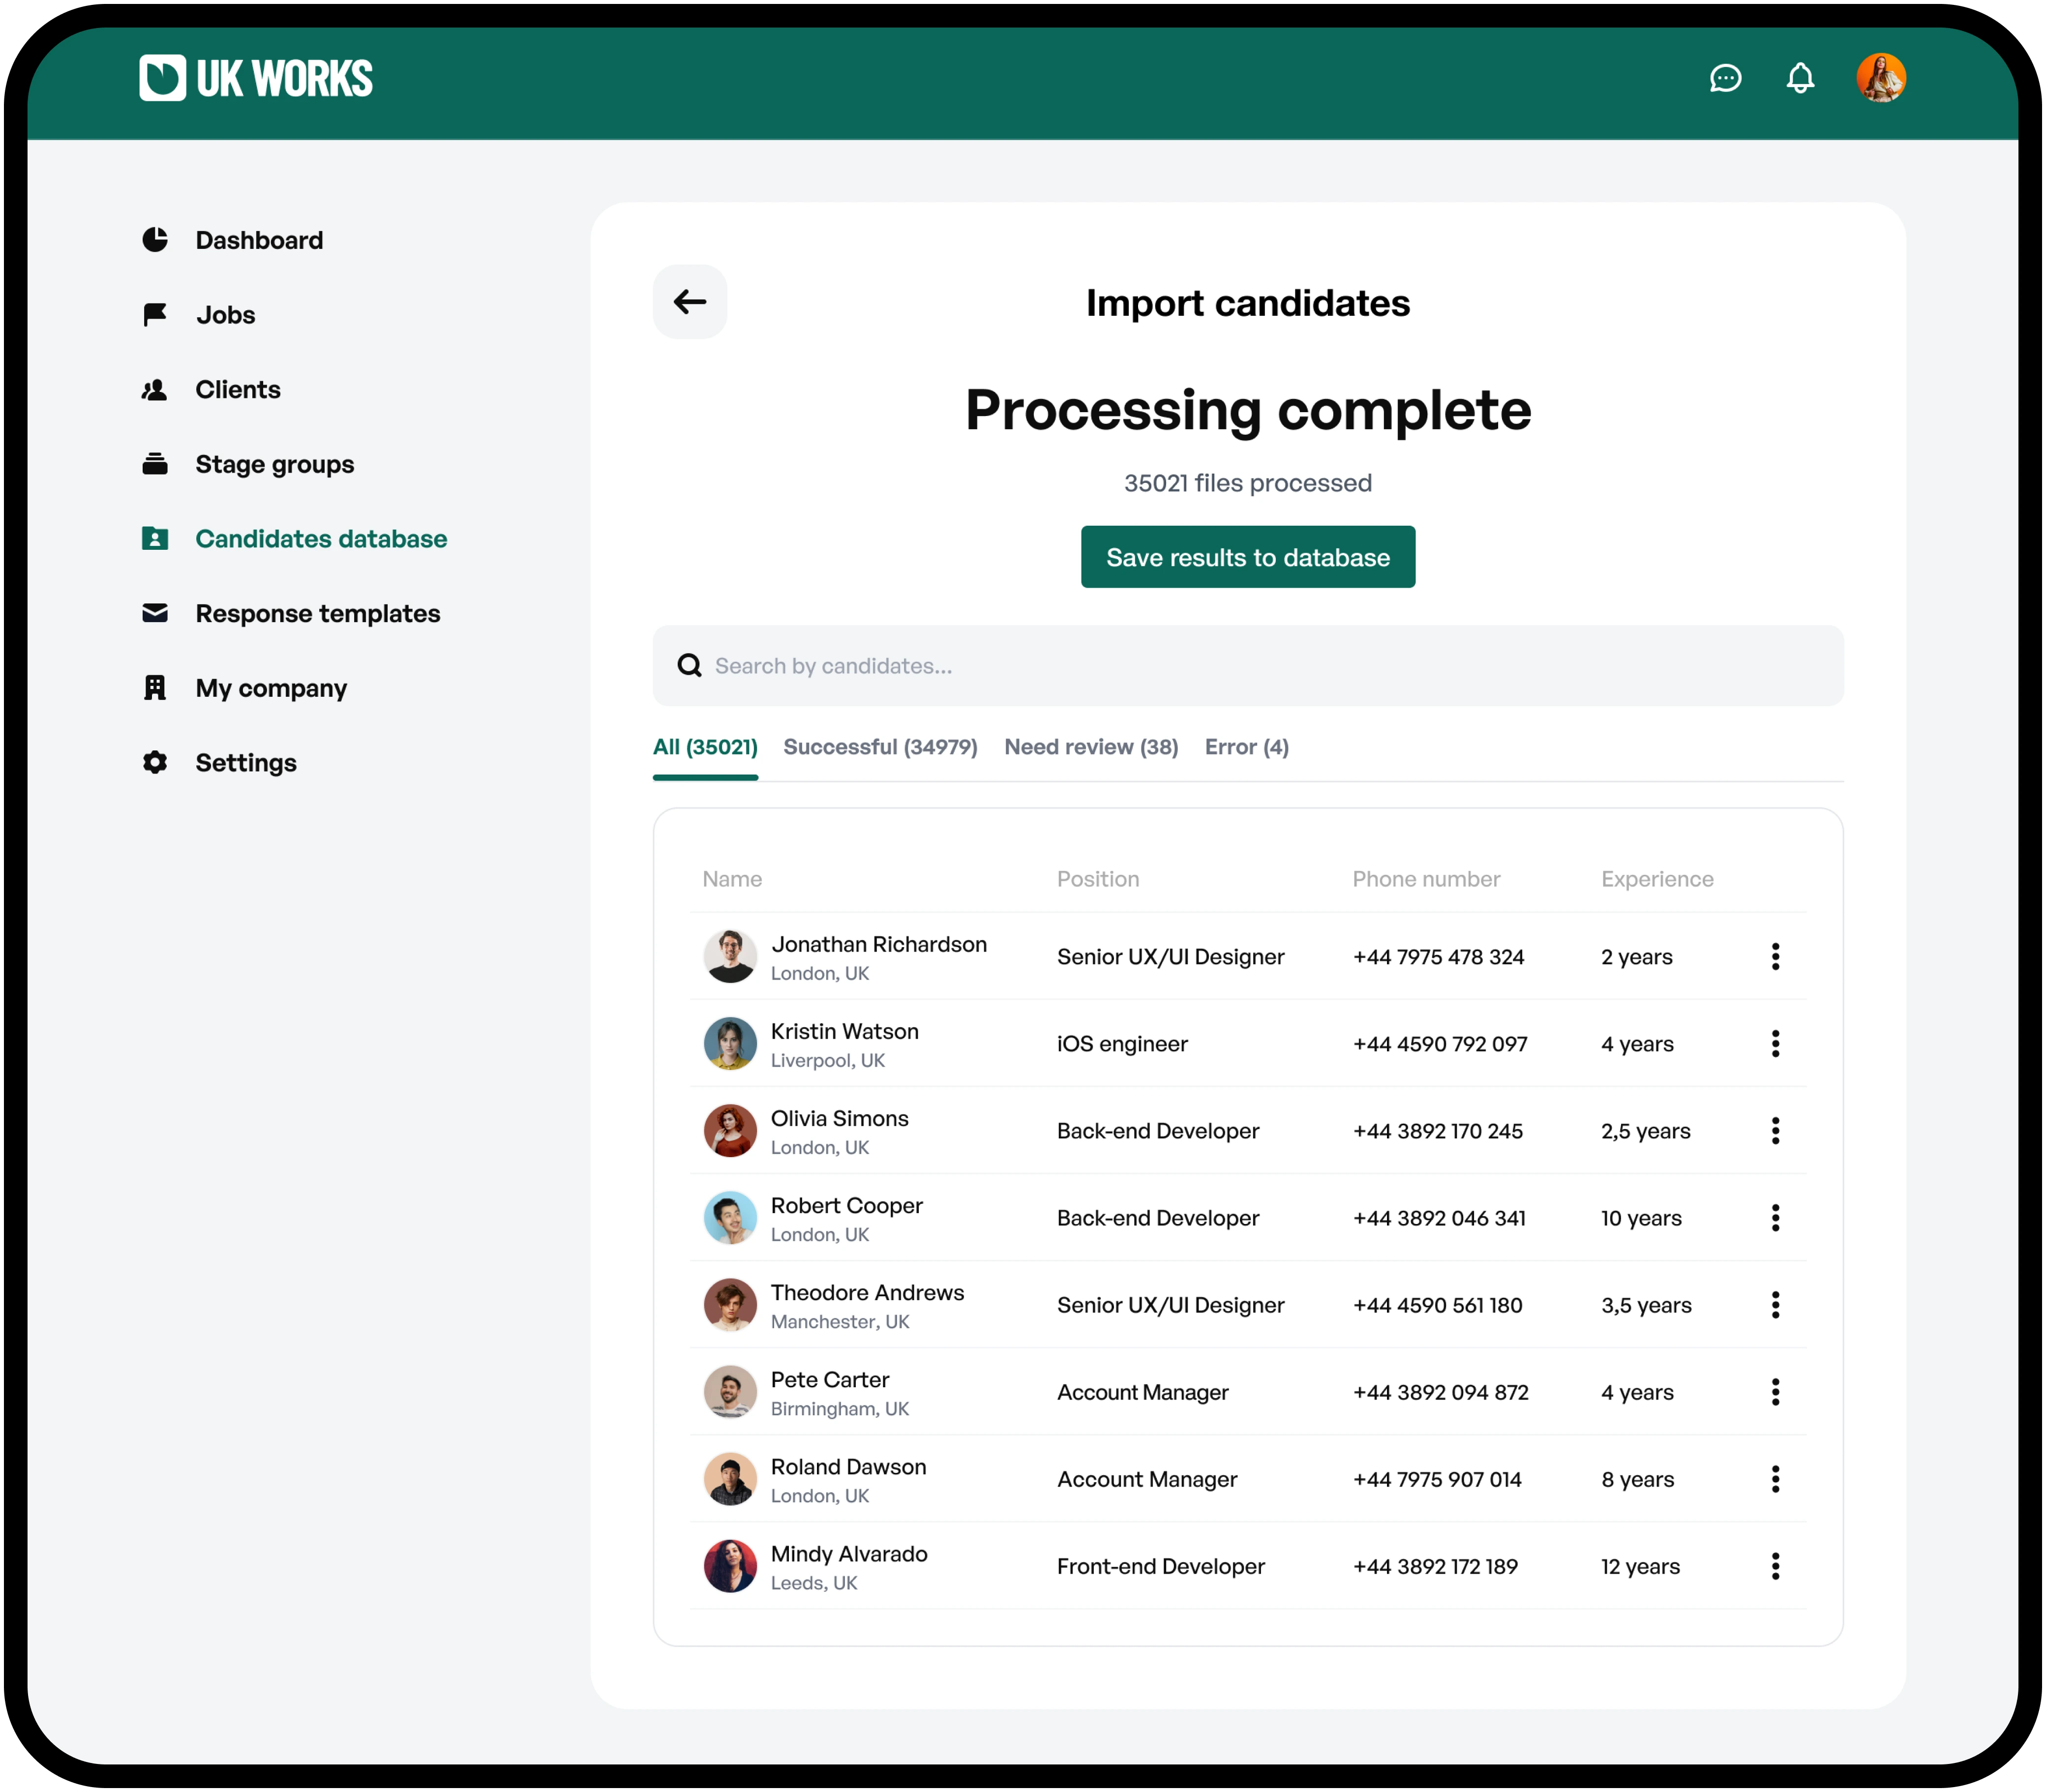Go back with the arrow button
This screenshot has height=1792, width=2046.
pos(690,302)
